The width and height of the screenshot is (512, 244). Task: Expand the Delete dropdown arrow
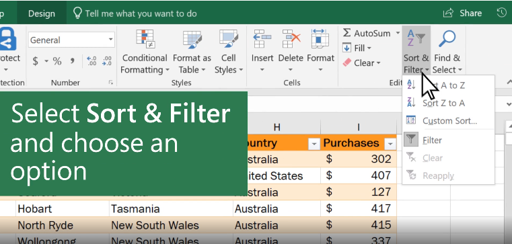[x=291, y=70]
